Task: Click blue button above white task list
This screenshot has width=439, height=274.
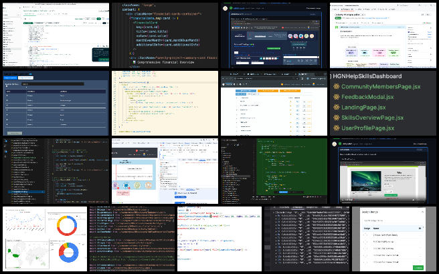Action: tap(246, 91)
